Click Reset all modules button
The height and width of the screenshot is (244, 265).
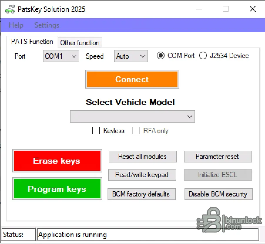coord(142,157)
